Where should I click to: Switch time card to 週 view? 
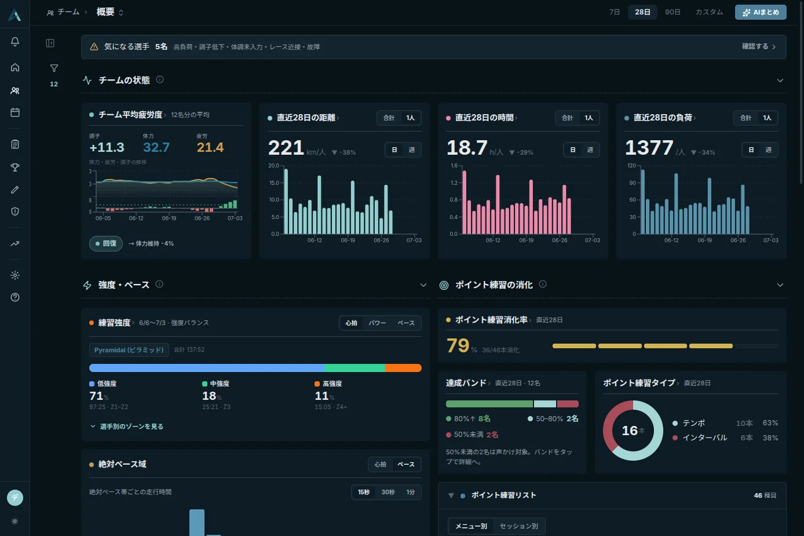(590, 150)
